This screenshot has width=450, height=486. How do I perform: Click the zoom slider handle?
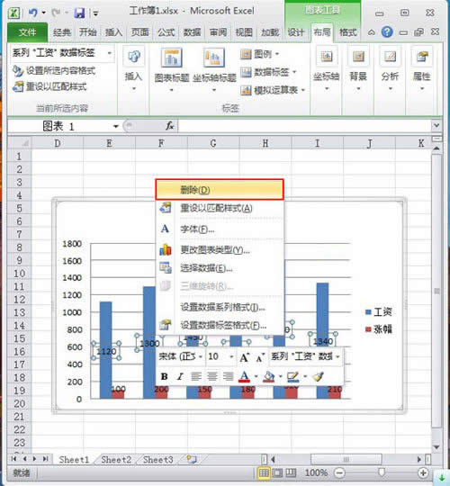click(382, 473)
